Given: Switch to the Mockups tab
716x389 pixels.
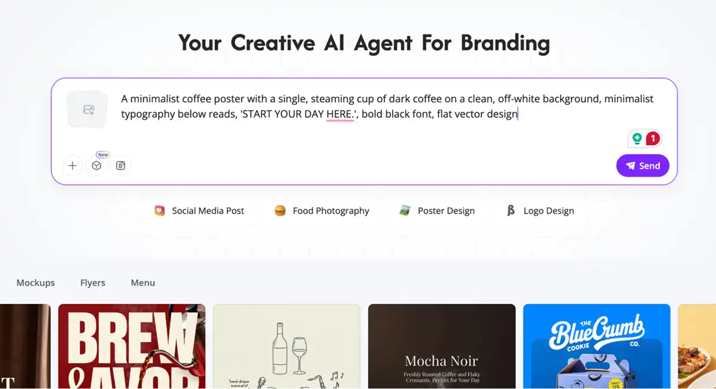Looking at the screenshot, I should point(35,283).
